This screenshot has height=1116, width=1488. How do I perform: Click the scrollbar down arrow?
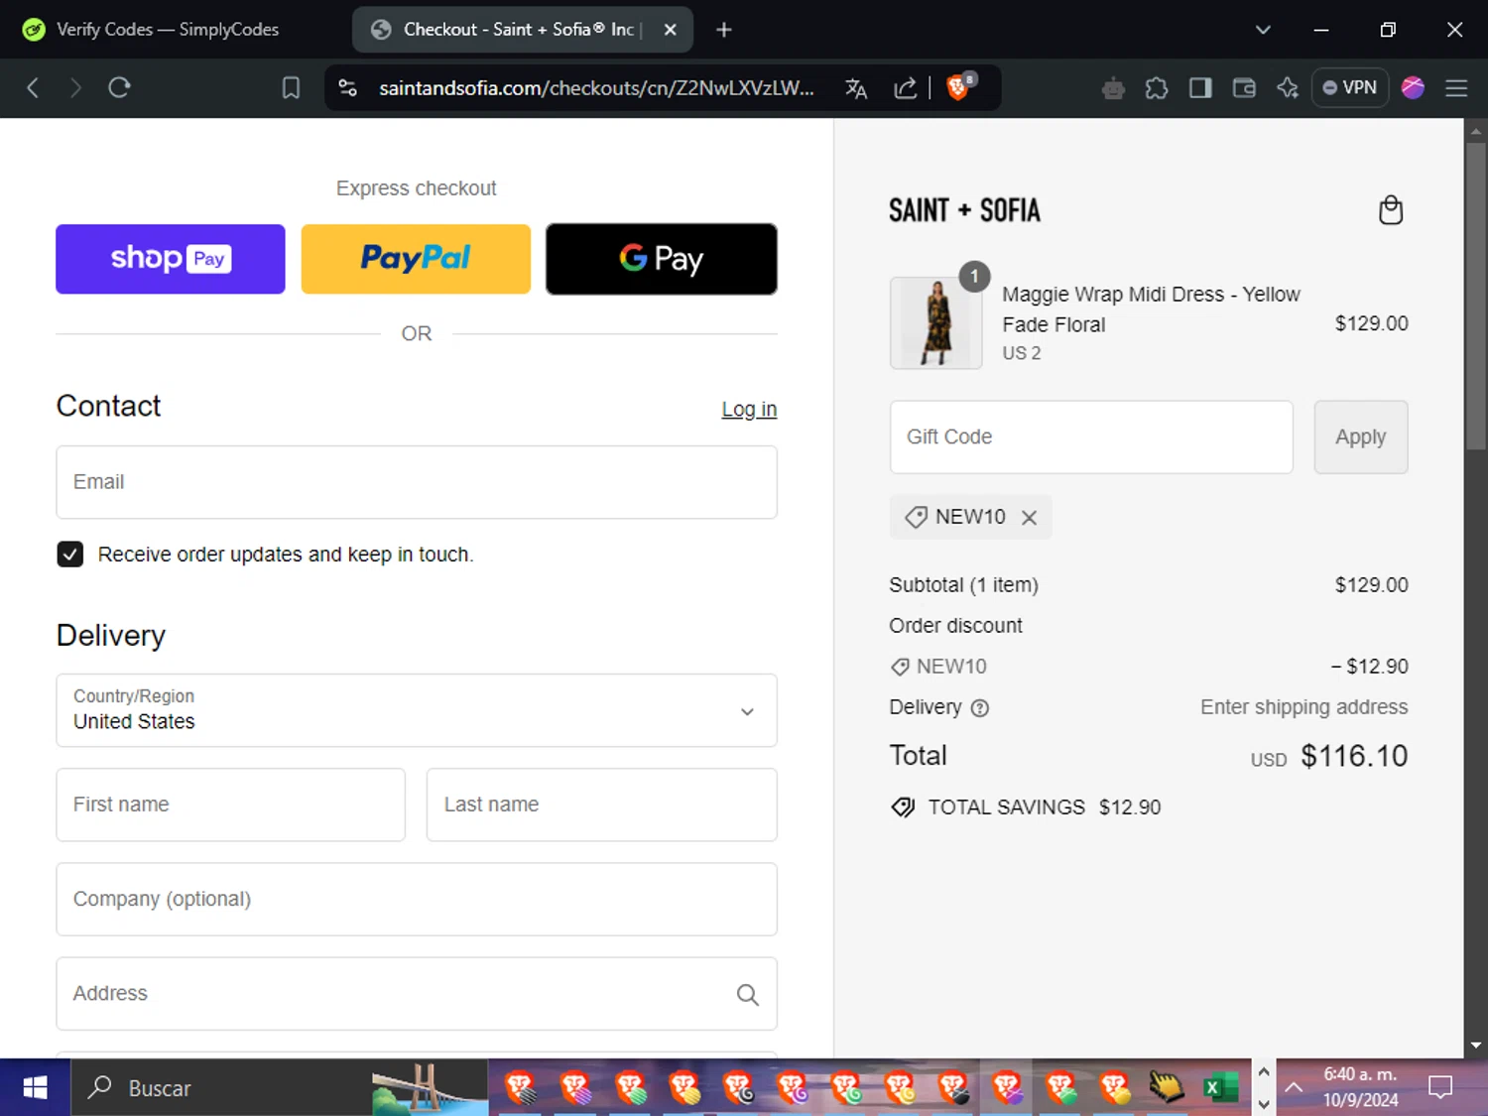[x=1475, y=1045]
